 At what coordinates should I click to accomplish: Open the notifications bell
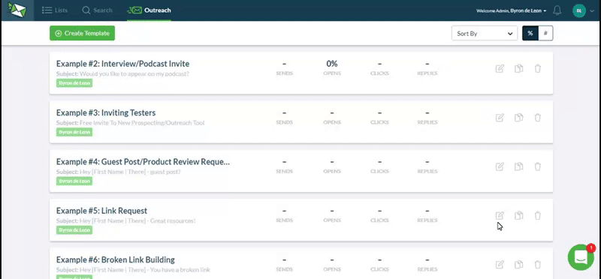click(x=557, y=10)
